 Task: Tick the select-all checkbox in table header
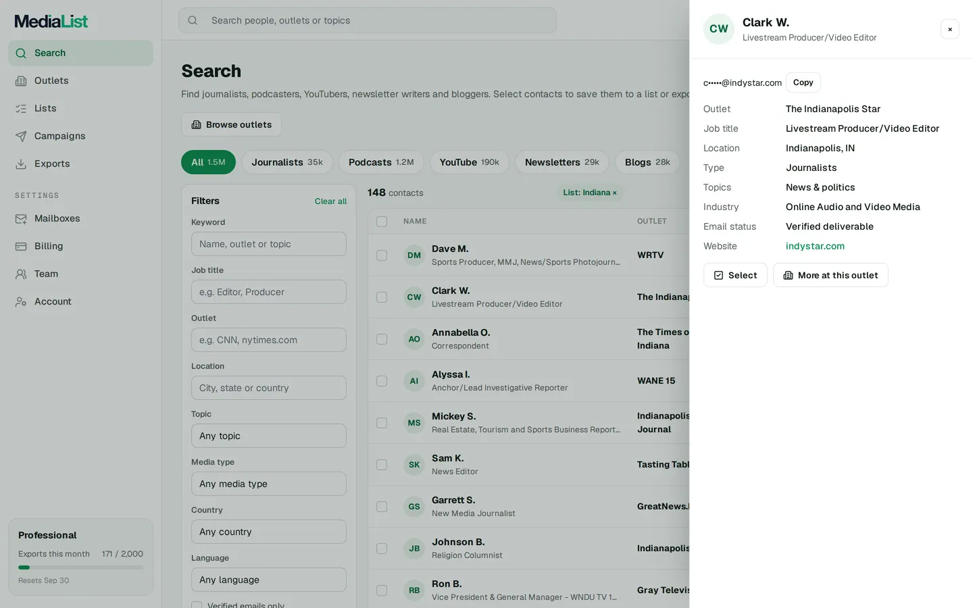(x=382, y=222)
